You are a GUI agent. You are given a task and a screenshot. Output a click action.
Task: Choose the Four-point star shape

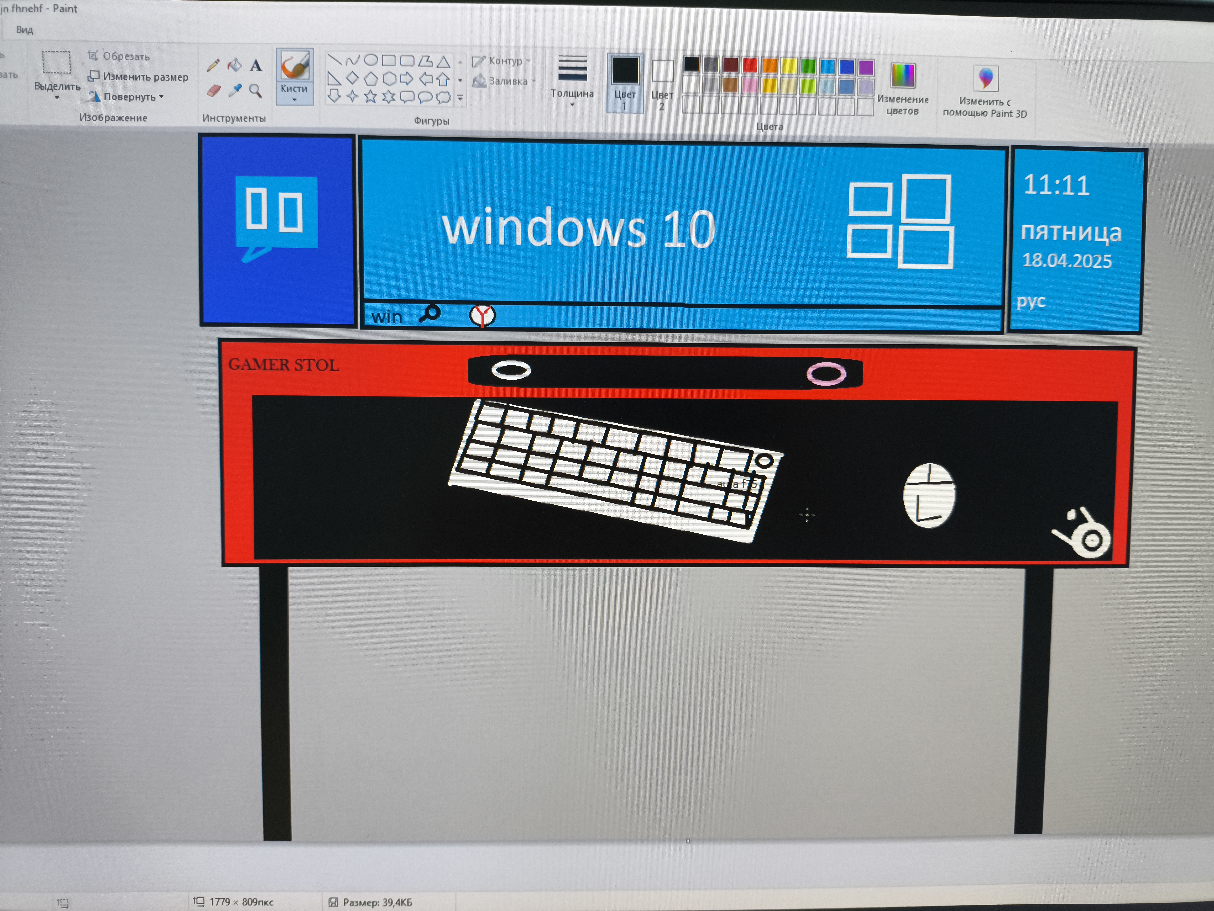(352, 97)
